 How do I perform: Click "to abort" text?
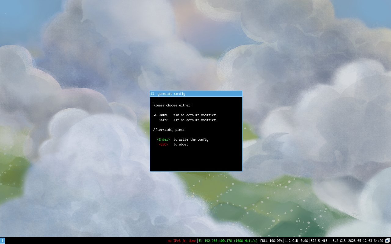pyautogui.click(x=181, y=145)
